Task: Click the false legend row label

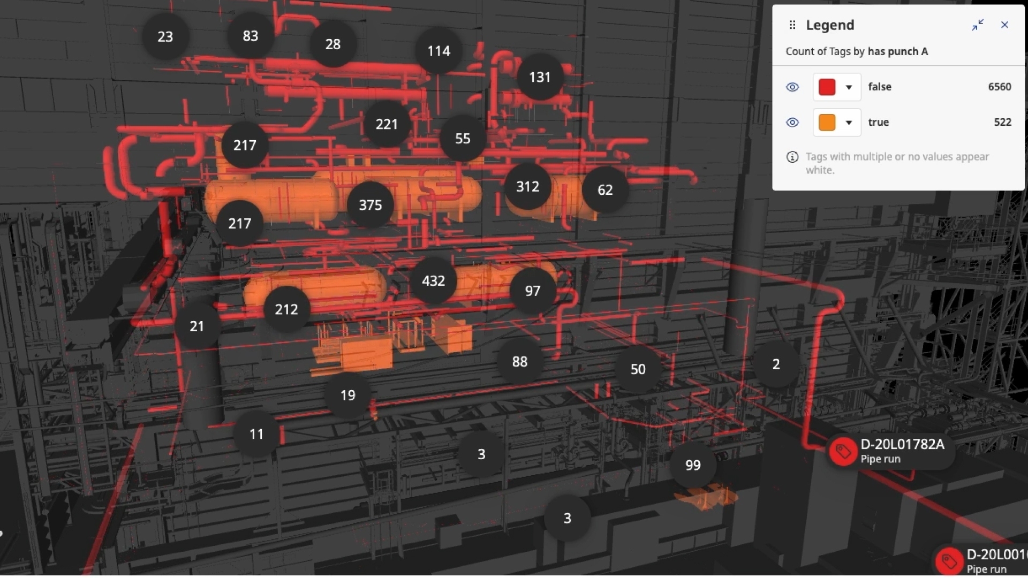Action: point(880,87)
